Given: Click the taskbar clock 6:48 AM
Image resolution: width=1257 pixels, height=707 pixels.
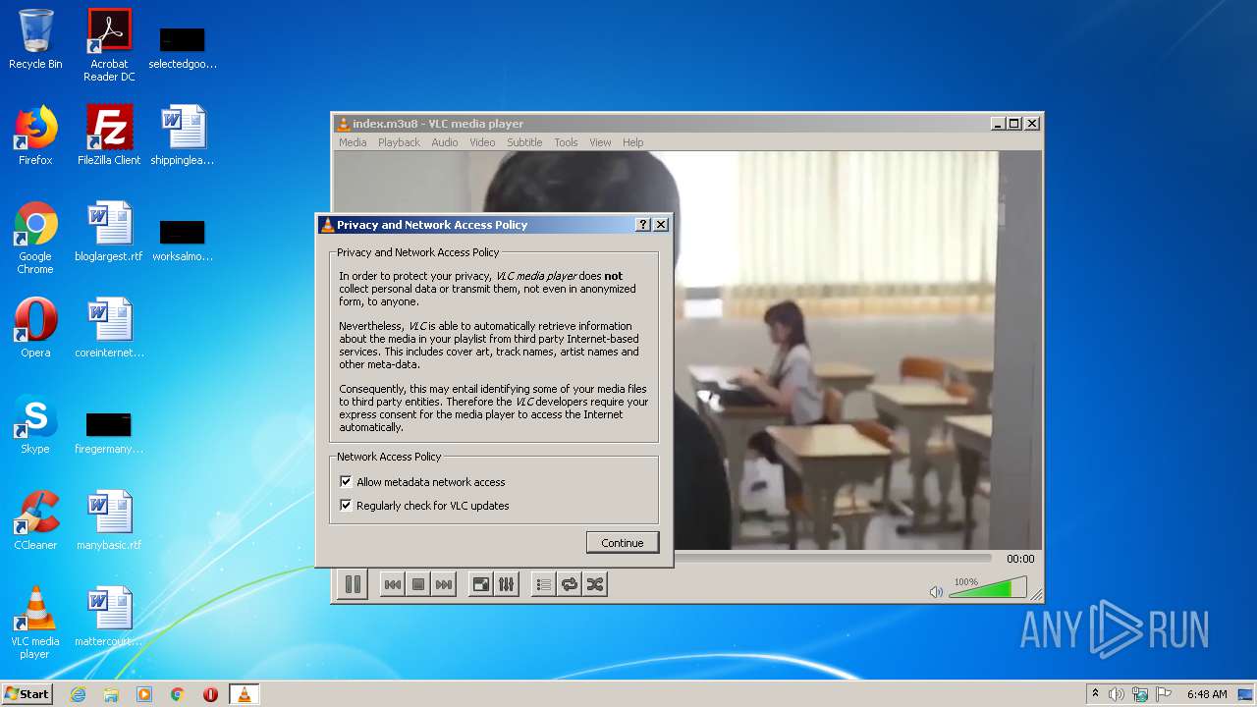Looking at the screenshot, I should click(x=1207, y=694).
